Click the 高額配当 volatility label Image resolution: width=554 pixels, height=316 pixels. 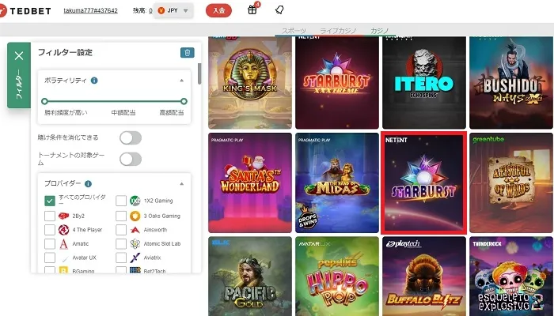[x=172, y=113]
